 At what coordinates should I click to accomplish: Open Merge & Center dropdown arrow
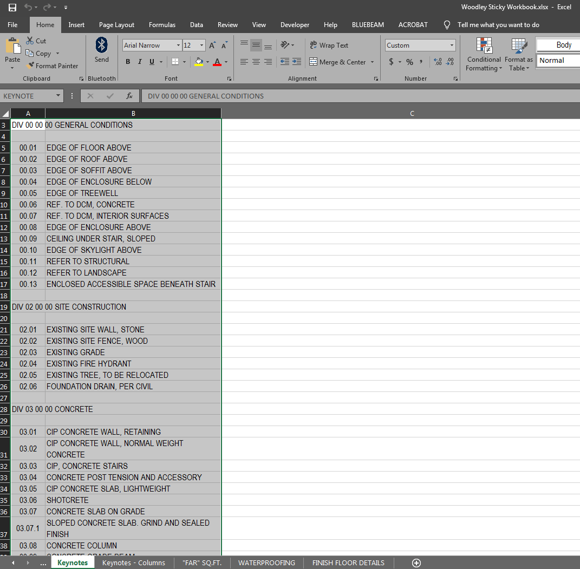pos(373,62)
